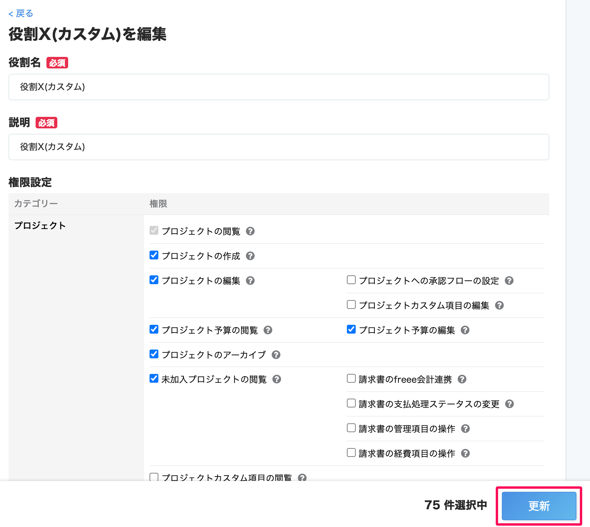Check 請求書の経費項目の操作 permission
The height and width of the screenshot is (527, 590).
point(351,452)
